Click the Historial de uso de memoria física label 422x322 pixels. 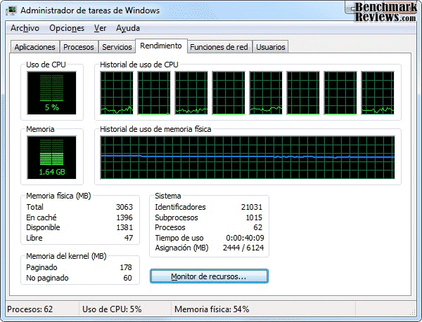coord(155,129)
